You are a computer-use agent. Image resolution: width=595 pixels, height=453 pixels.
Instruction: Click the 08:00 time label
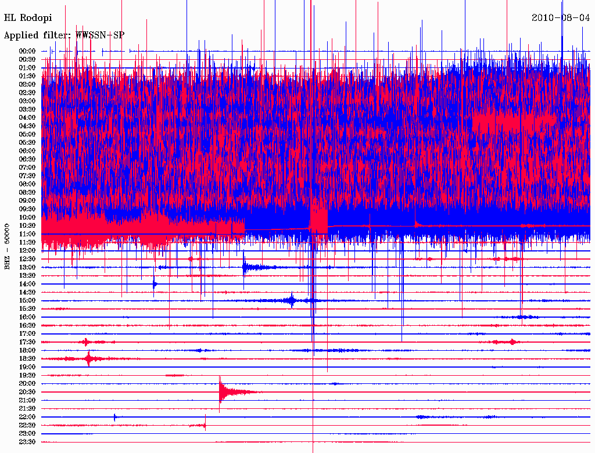(27, 184)
